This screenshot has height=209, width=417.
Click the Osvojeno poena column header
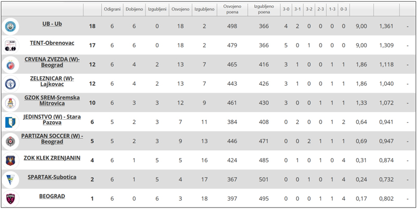(x=232, y=9)
